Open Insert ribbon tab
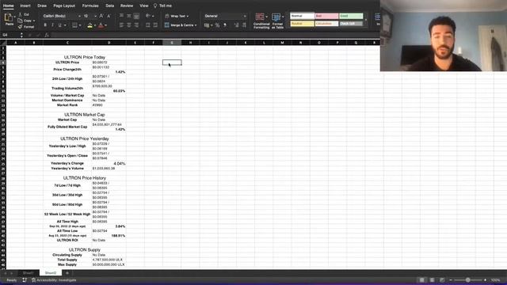The height and width of the screenshot is (285, 507). click(25, 6)
